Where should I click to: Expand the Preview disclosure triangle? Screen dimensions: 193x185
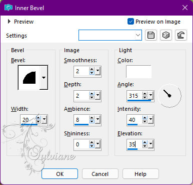coord(9,22)
